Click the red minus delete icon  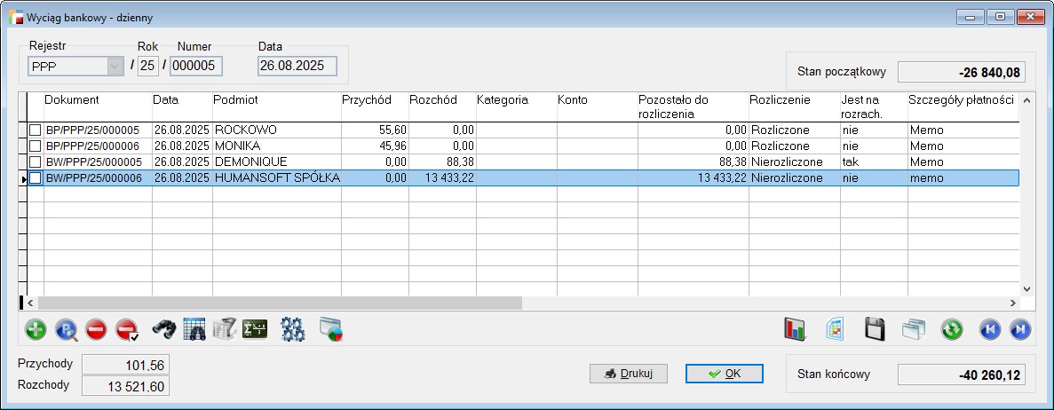click(97, 330)
